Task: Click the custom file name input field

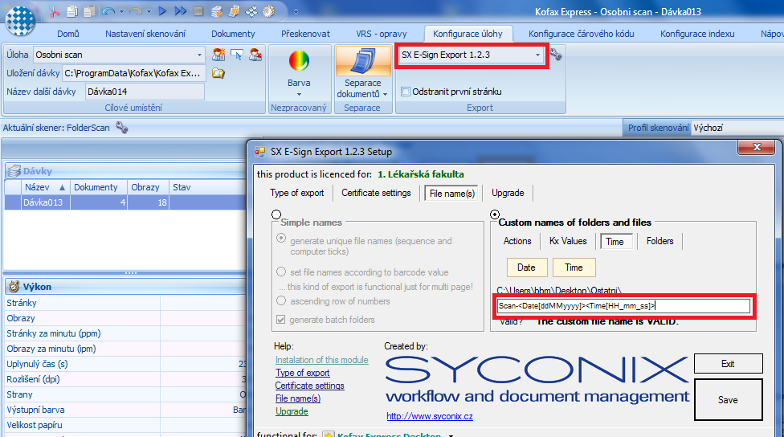Action: (623, 306)
